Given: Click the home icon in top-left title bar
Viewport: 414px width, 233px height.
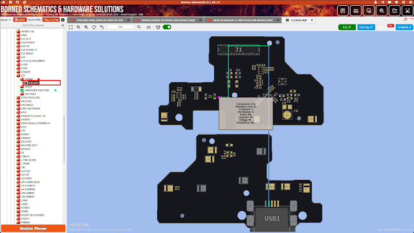Looking at the screenshot, I should click(x=3, y=2).
